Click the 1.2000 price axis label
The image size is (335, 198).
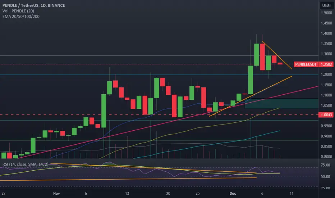point(326,75)
